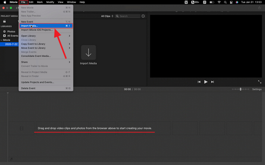Click the Share icon in the toolbar
This screenshot has height=165, width=265.
coord(259,8)
